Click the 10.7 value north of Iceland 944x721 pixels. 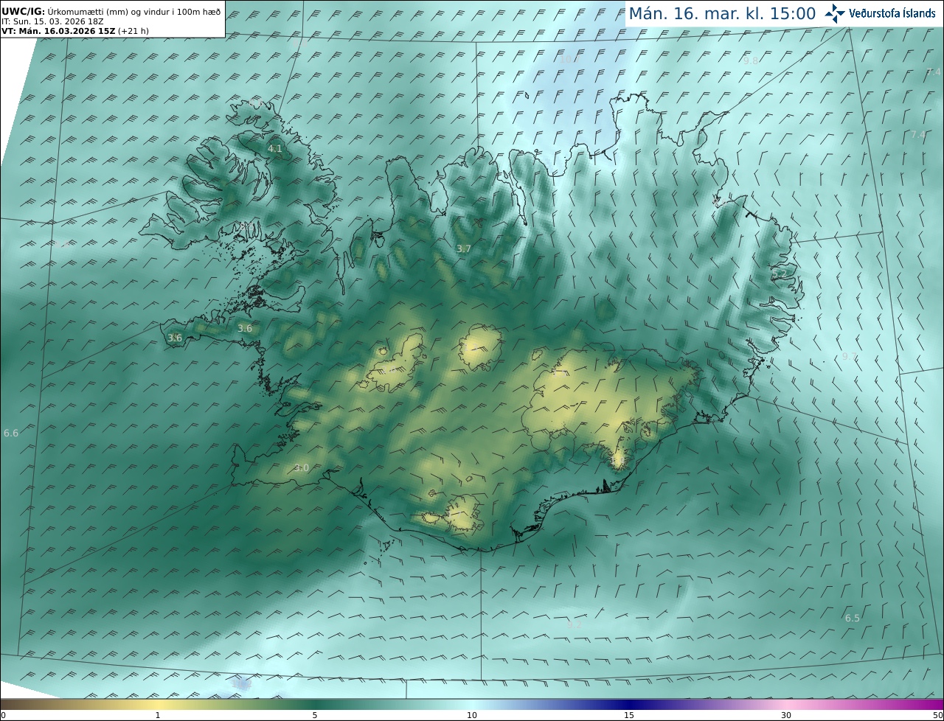(570, 59)
